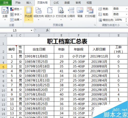Select column H header
Image resolution: width=128 pixels, height=118 pixels.
(119, 35)
